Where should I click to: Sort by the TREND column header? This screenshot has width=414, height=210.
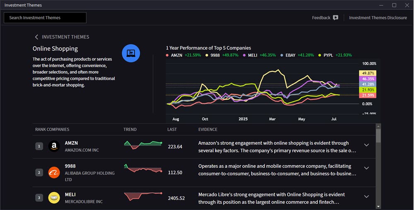point(130,130)
